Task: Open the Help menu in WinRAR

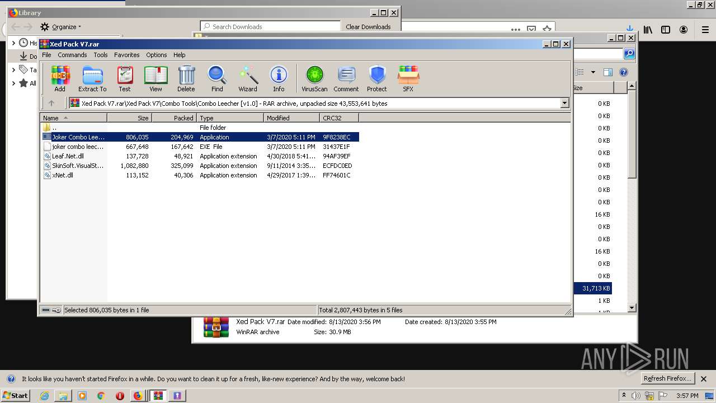Action: coord(180,55)
